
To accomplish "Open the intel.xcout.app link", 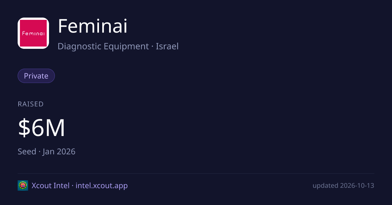I will point(102,185).
